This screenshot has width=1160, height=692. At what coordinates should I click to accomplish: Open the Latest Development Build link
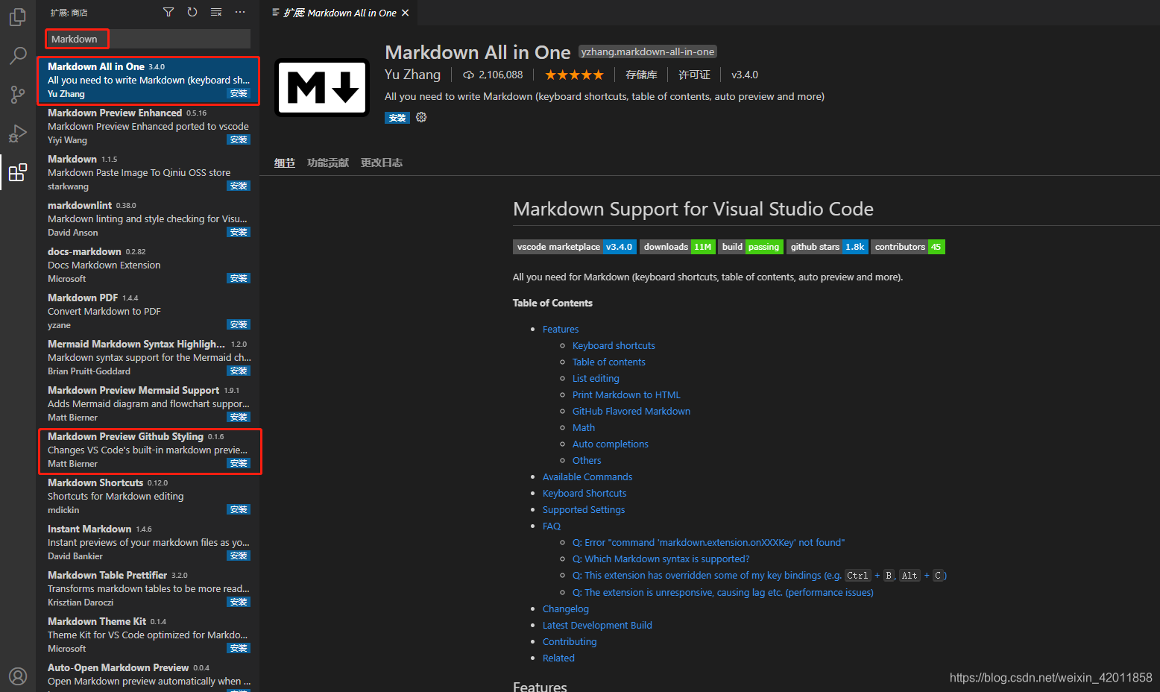coord(597,625)
